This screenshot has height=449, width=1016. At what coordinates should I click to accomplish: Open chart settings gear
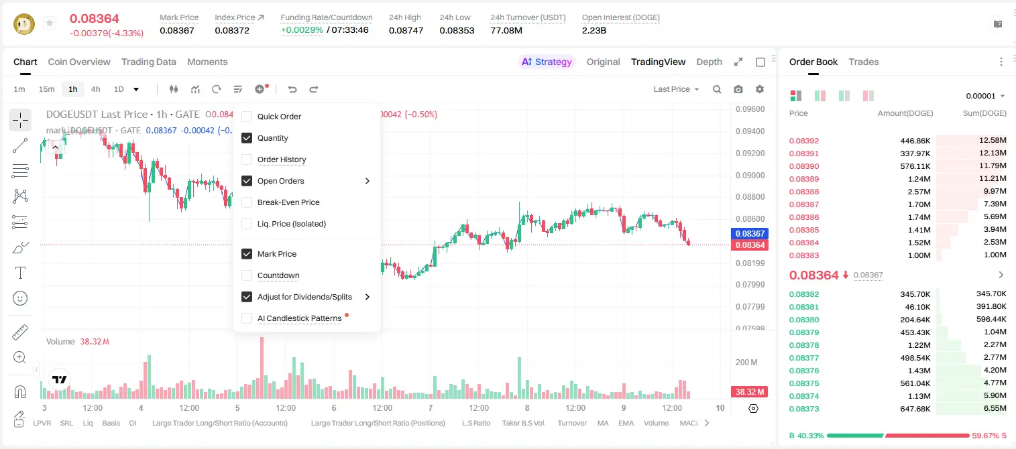(x=760, y=89)
